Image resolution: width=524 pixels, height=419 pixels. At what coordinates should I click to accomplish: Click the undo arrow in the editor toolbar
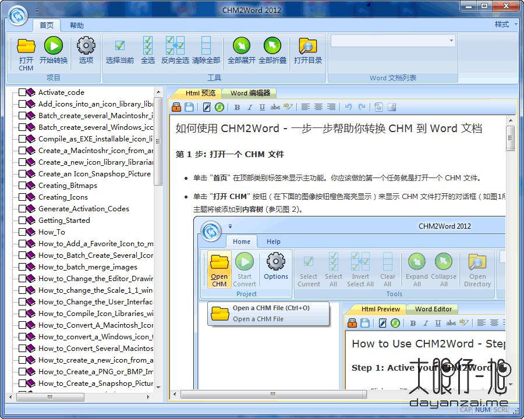click(349, 107)
